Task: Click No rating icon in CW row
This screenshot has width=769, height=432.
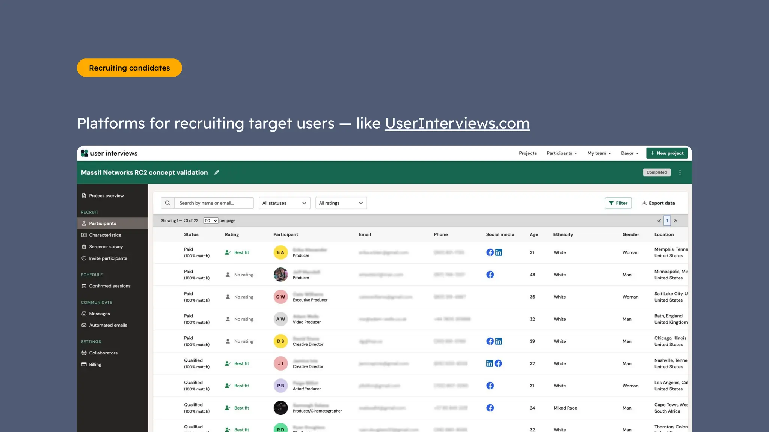Action: (228, 297)
